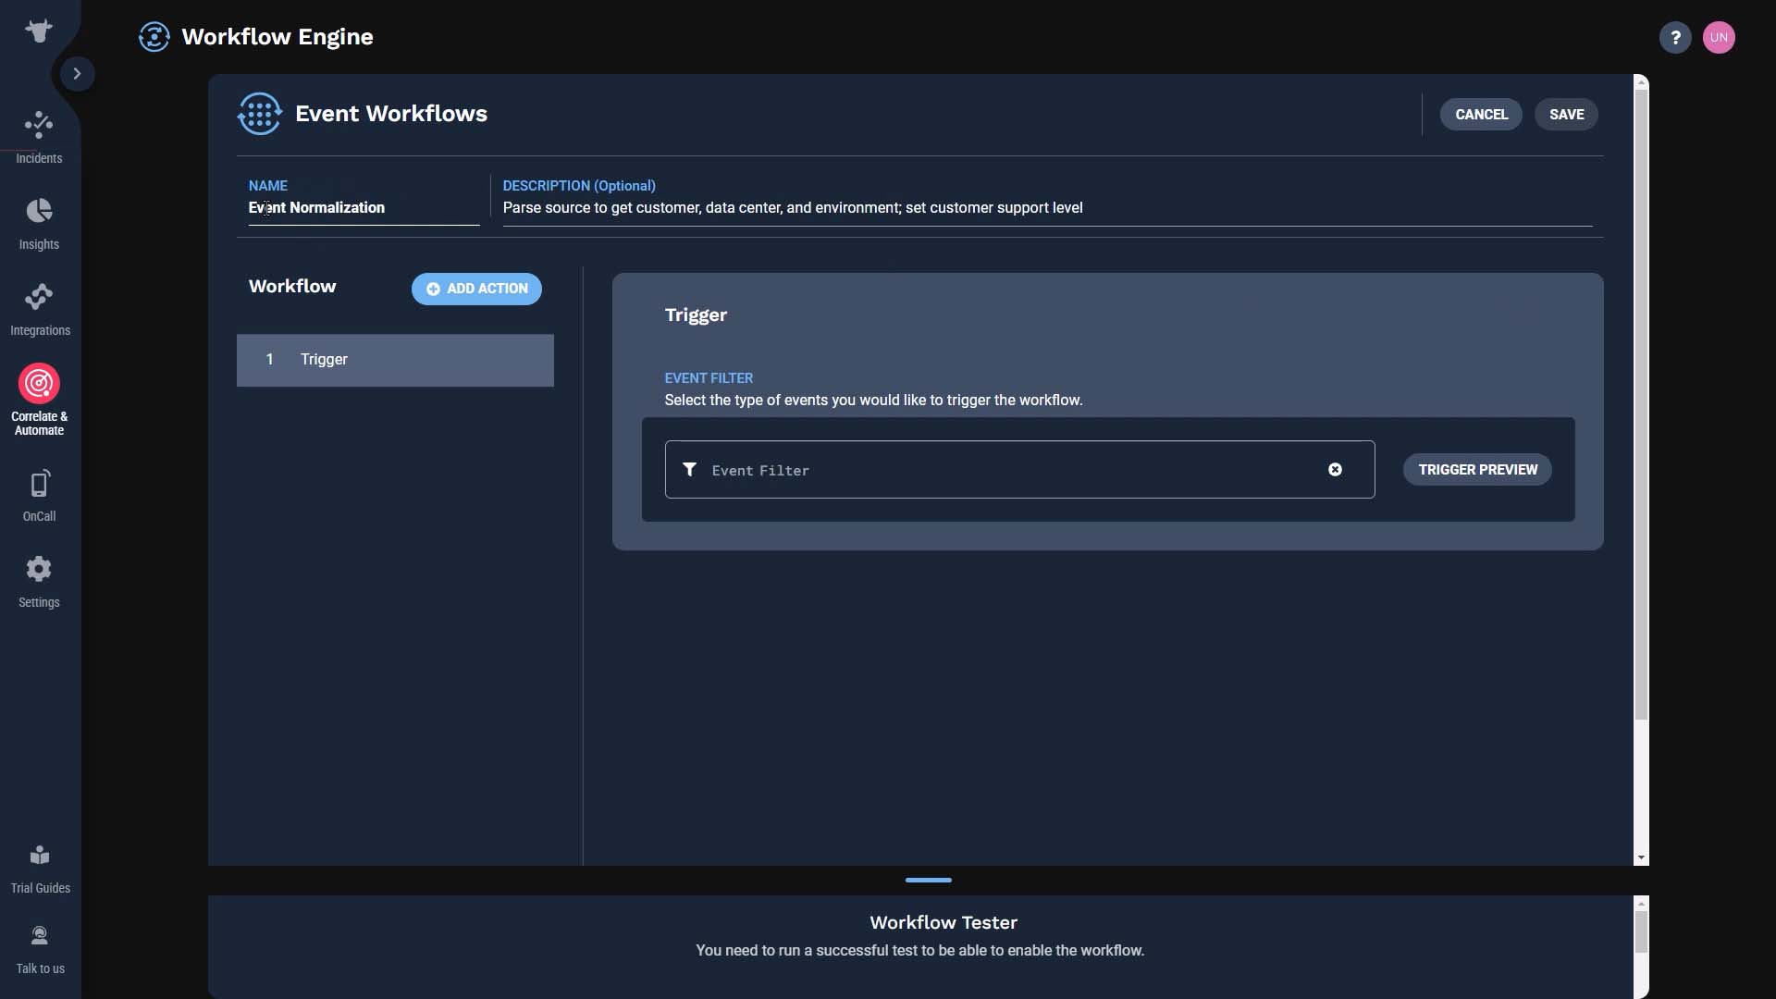This screenshot has width=1776, height=999.
Task: Click the Trigger workflow item
Action: [x=395, y=360]
